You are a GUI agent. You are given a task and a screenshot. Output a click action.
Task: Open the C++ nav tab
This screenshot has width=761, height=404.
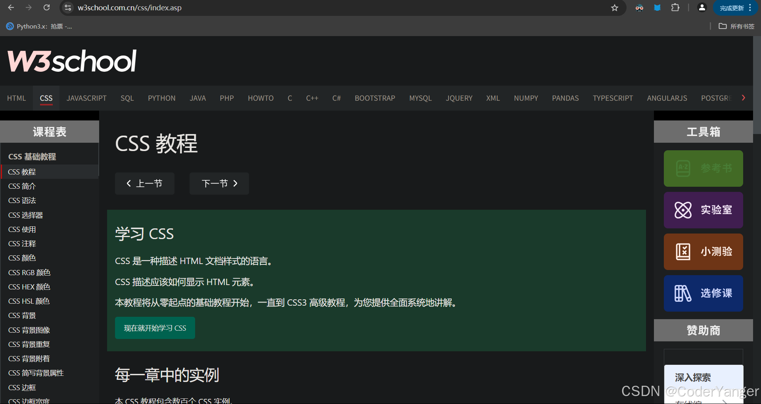tap(312, 98)
